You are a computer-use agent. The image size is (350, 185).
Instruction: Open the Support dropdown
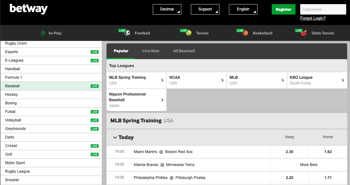pos(205,9)
